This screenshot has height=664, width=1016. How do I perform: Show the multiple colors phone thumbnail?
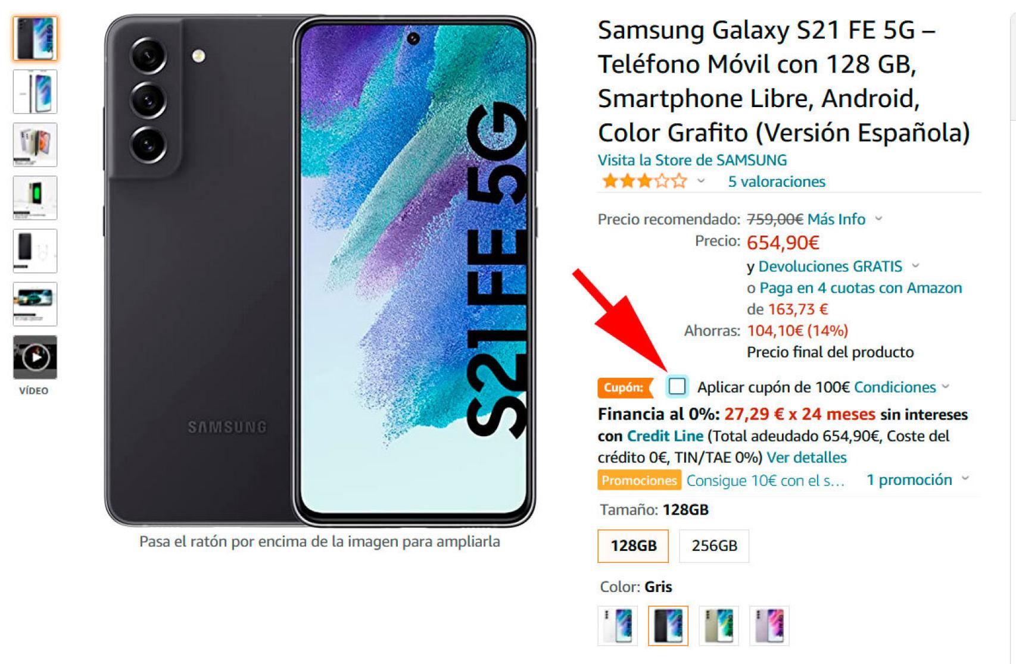tap(35, 145)
